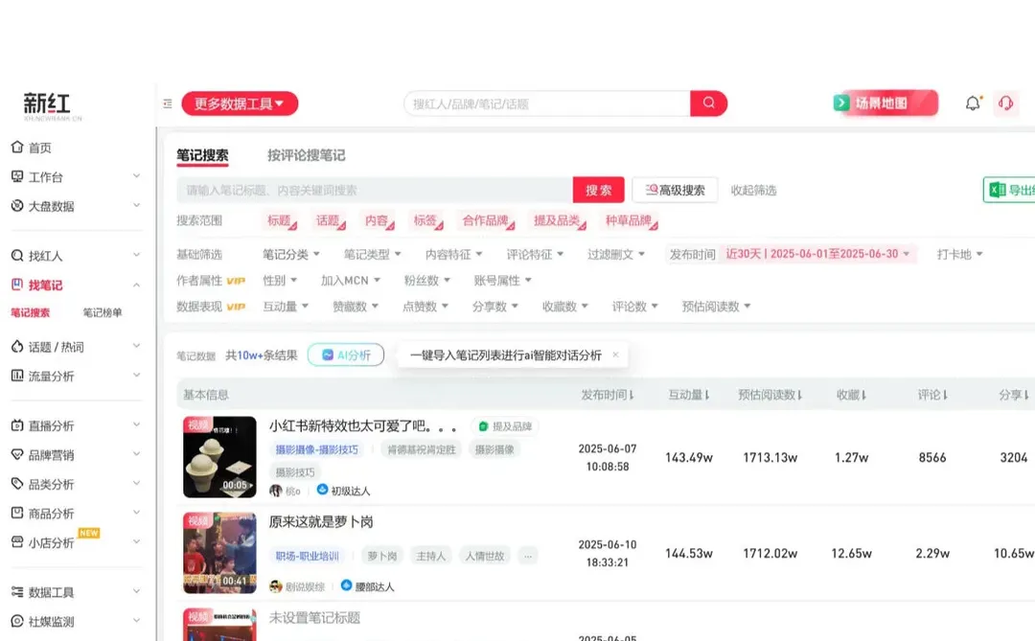Click the 品牌营销 diamond icon

[x=17, y=454]
